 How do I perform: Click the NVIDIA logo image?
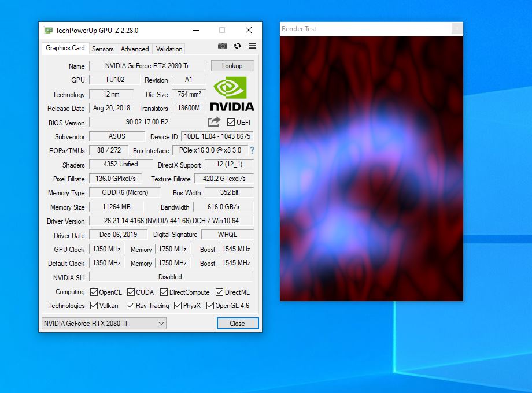[x=232, y=94]
